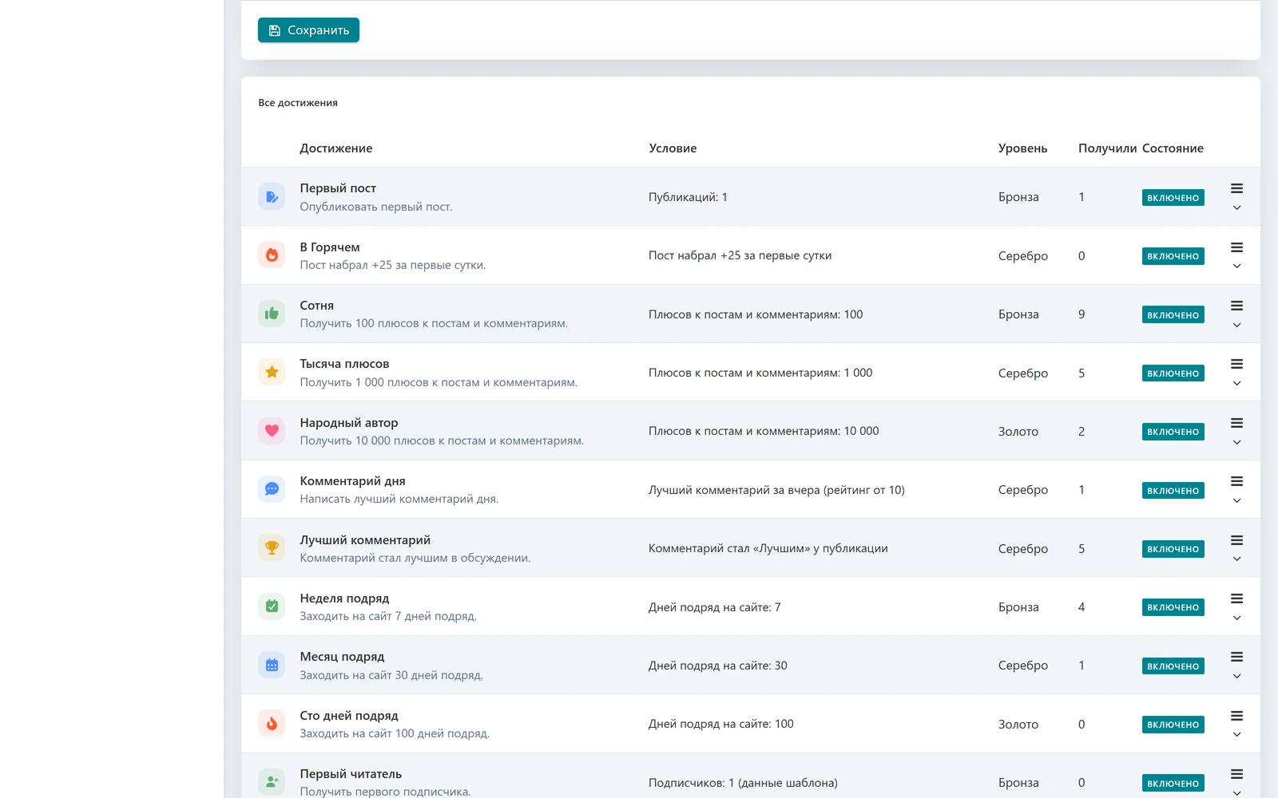Expand the Сто дней подряд row chevron
Image resolution: width=1278 pixels, height=798 pixels.
pyautogui.click(x=1236, y=734)
